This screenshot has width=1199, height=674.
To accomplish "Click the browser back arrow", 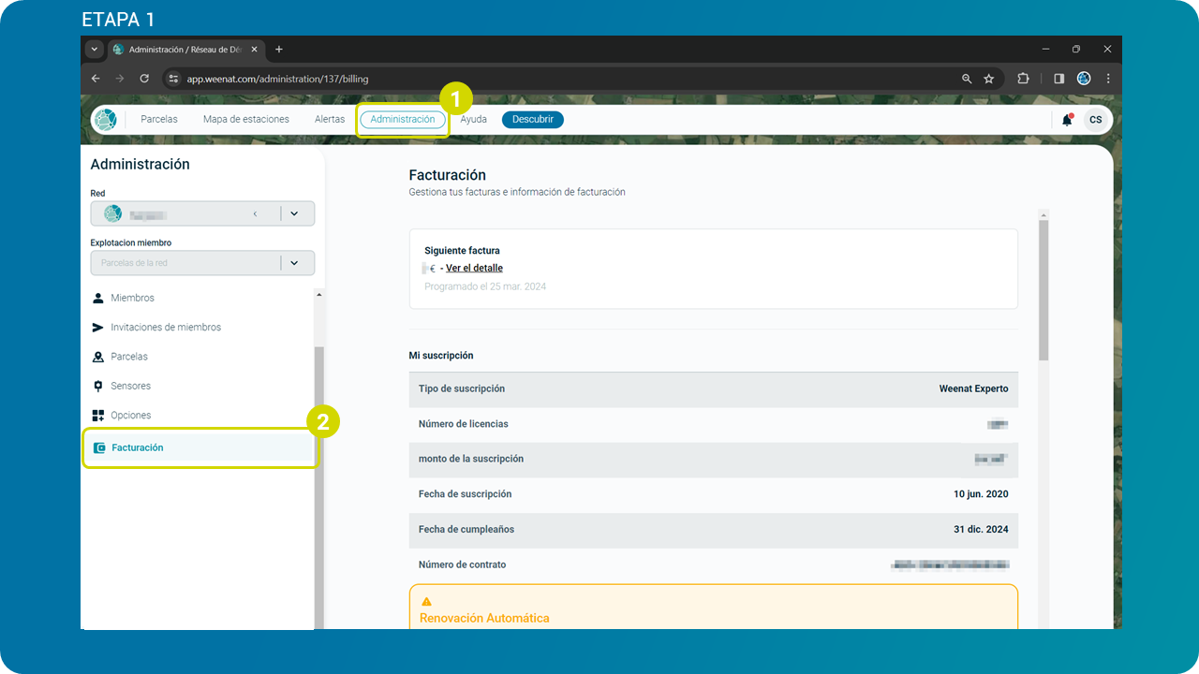I will point(96,79).
